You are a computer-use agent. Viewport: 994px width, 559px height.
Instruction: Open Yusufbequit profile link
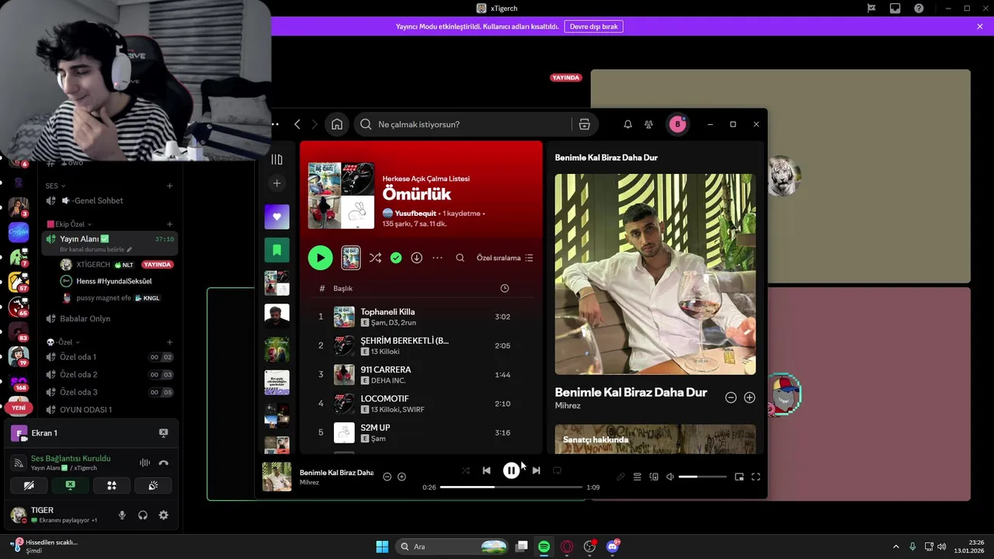coord(415,213)
